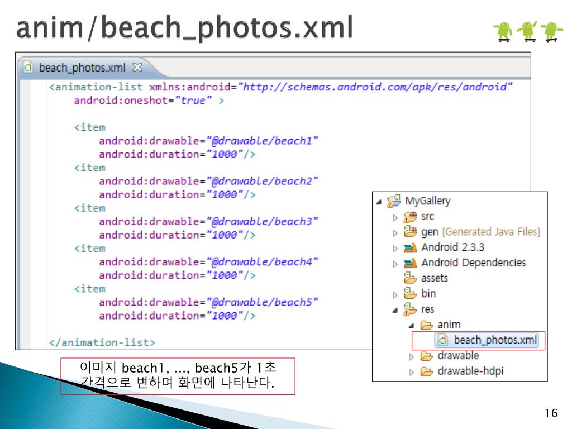572x429 pixels.
Task: Select the anim folder label
Action: (449, 325)
